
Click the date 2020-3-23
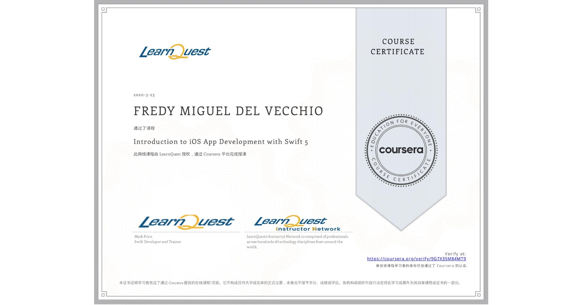(144, 95)
